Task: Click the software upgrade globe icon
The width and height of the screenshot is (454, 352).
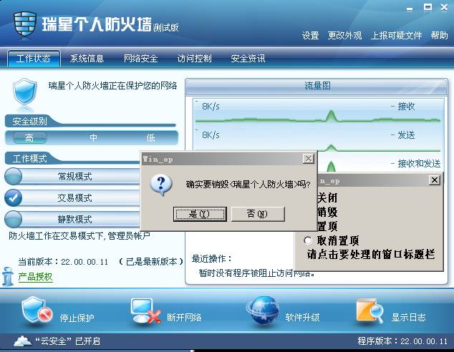Action: 263,311
